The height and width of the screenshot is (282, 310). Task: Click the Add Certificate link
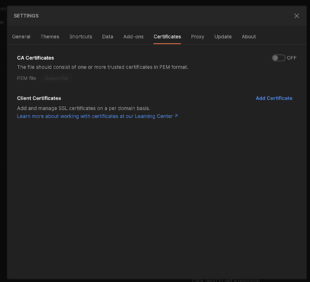274,98
